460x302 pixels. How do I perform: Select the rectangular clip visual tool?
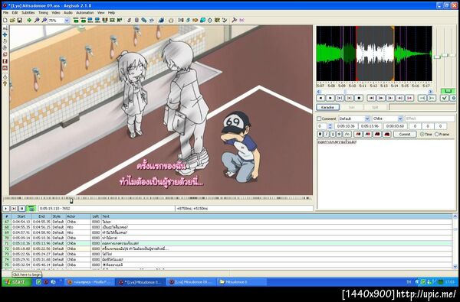click(5, 61)
